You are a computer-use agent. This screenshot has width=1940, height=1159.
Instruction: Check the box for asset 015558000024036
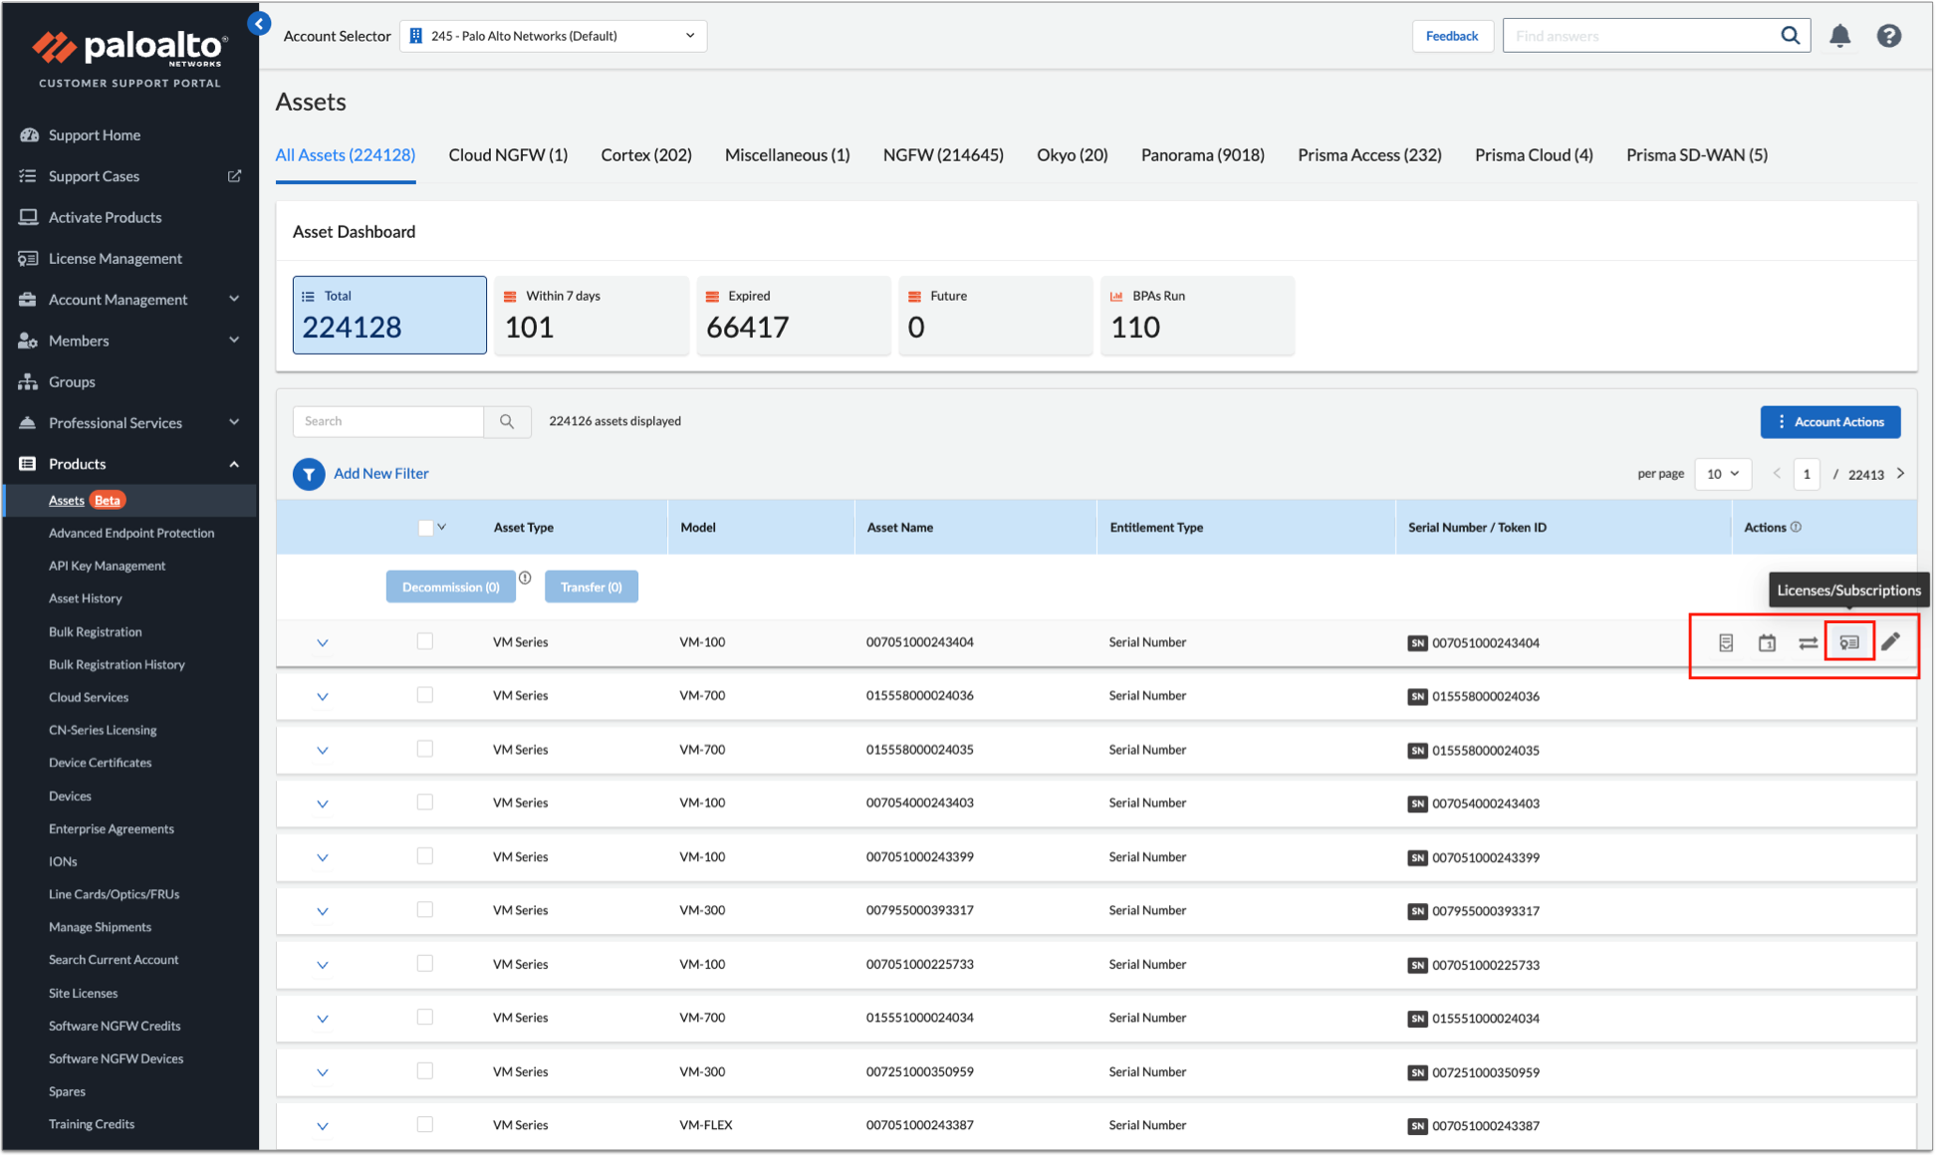pyautogui.click(x=425, y=697)
